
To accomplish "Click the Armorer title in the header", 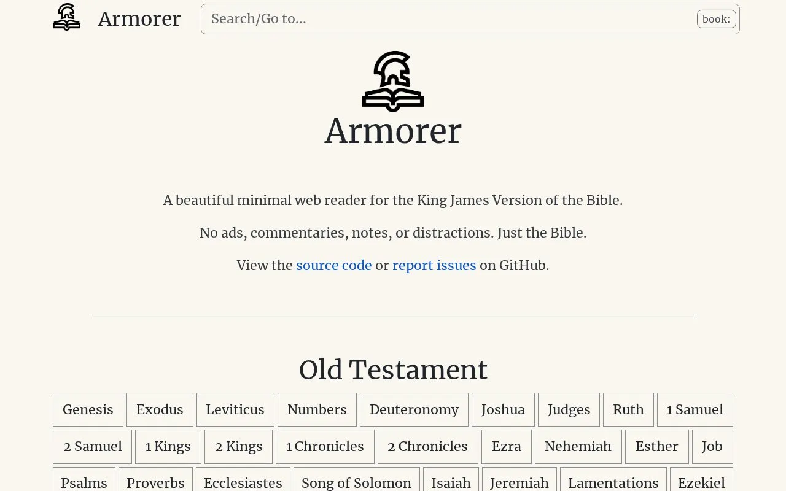I will click(x=139, y=19).
